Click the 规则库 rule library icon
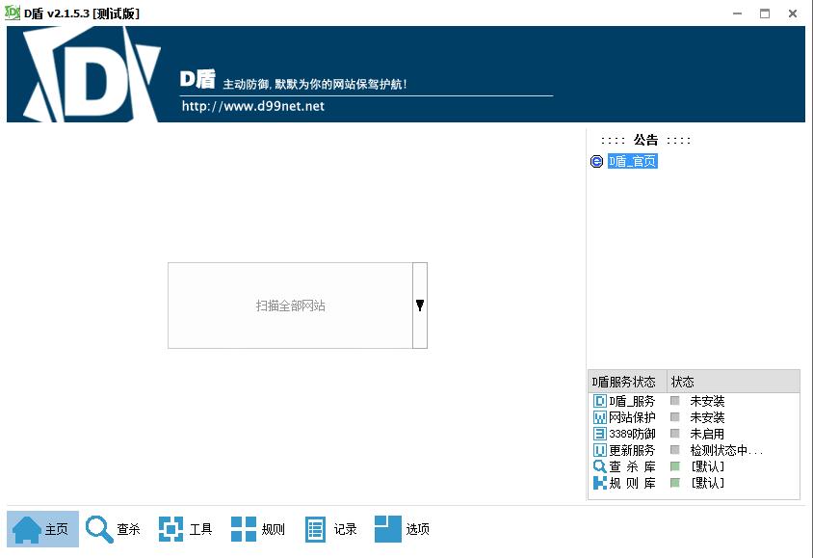Image resolution: width=813 pixels, height=558 pixels. click(600, 483)
